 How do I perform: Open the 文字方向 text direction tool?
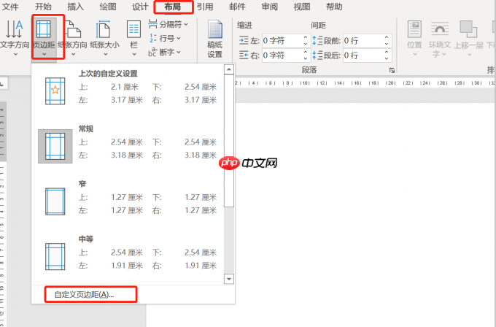point(15,37)
